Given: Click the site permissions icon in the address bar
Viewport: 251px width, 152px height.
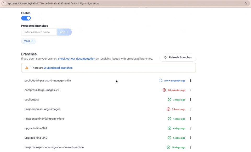Looking at the screenshot, I should 4,3.
